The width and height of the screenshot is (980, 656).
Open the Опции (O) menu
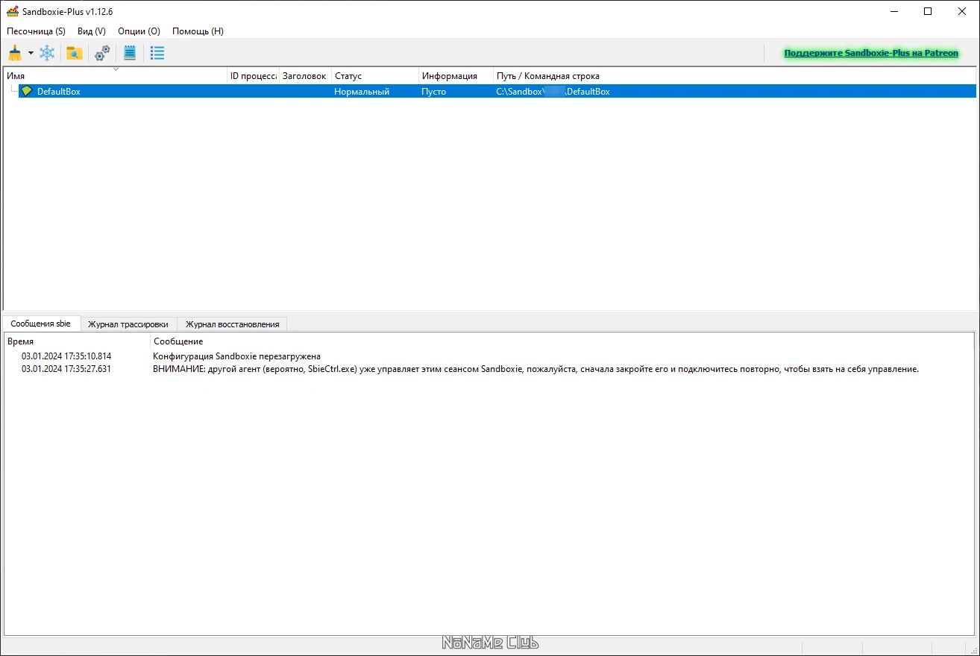139,31
